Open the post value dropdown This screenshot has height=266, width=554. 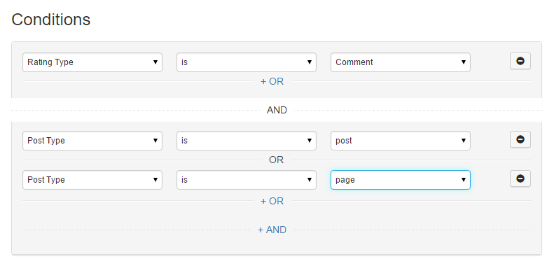click(401, 141)
